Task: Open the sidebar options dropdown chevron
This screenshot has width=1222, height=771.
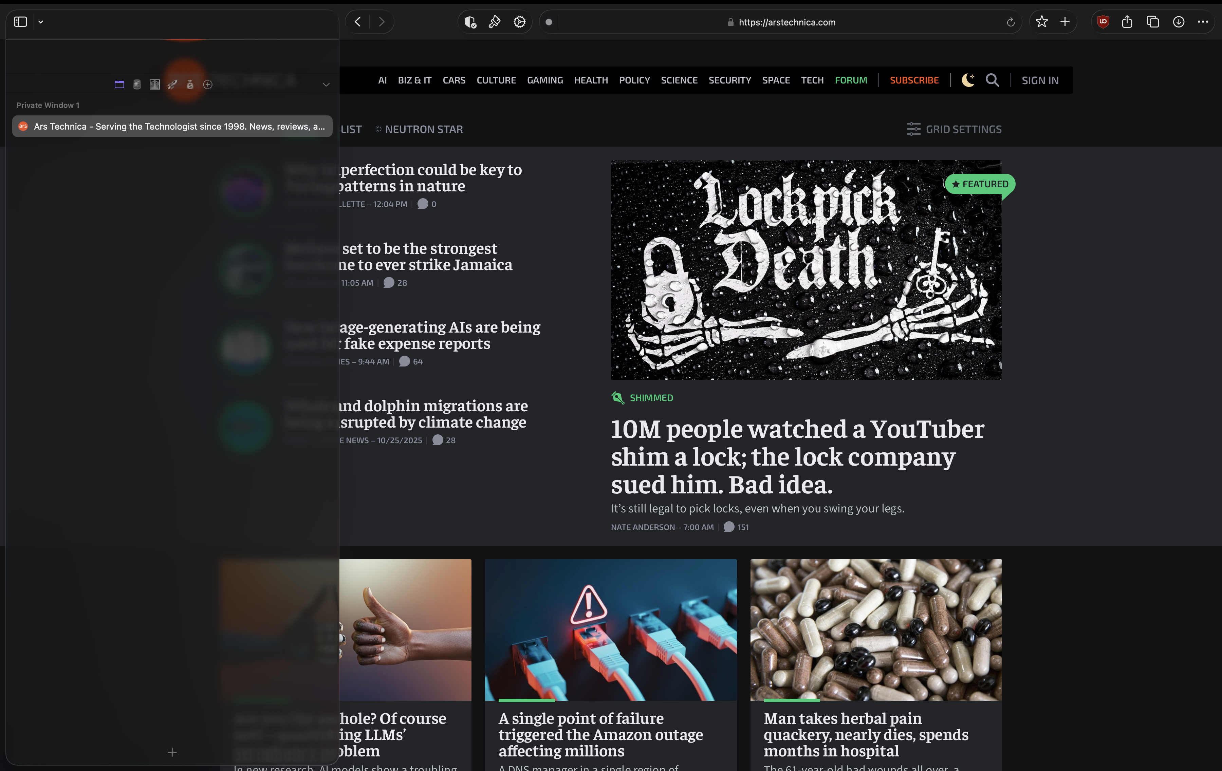Action: point(41,22)
